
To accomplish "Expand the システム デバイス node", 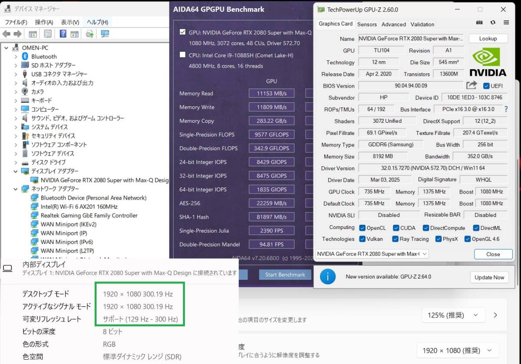I will (16, 127).
